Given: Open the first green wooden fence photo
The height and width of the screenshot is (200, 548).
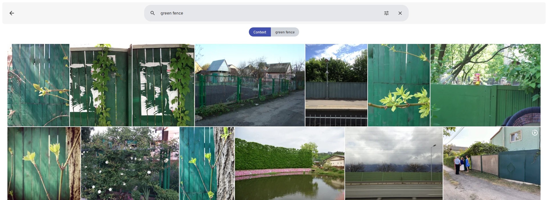Looking at the screenshot, I should tap(38, 85).
